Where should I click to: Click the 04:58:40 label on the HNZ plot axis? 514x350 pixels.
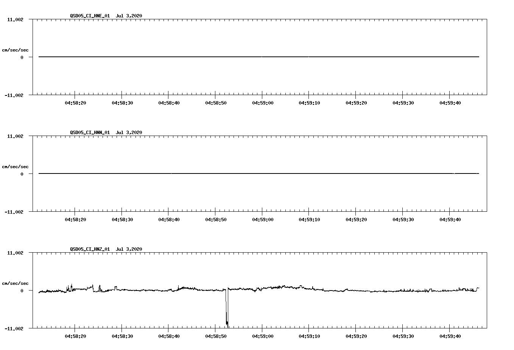point(168,336)
